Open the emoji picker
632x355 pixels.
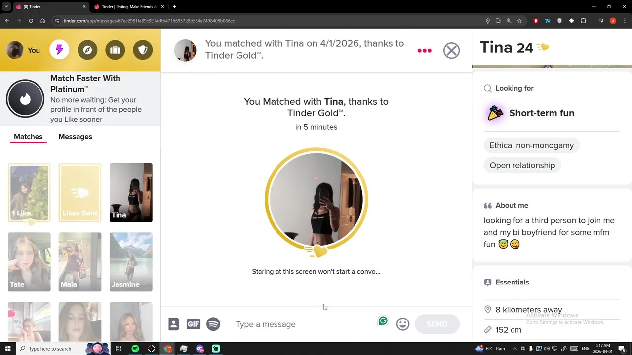coord(403,324)
